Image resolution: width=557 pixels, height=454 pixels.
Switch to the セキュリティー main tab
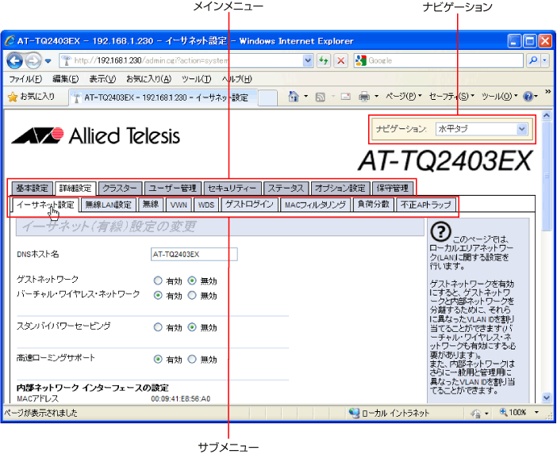coord(232,188)
